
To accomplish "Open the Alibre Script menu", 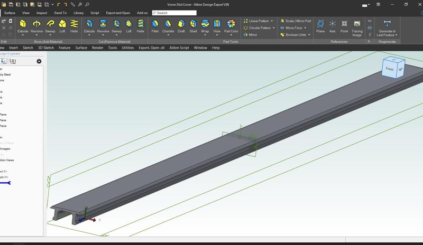I will [179, 48].
